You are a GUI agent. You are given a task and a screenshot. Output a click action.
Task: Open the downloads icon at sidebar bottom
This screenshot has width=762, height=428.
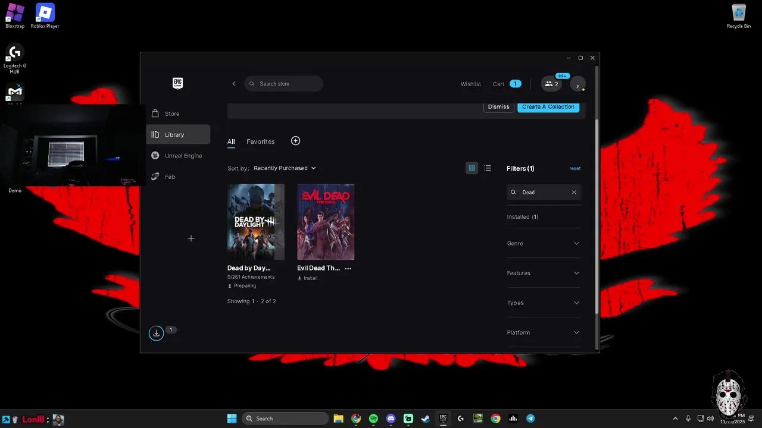point(156,333)
